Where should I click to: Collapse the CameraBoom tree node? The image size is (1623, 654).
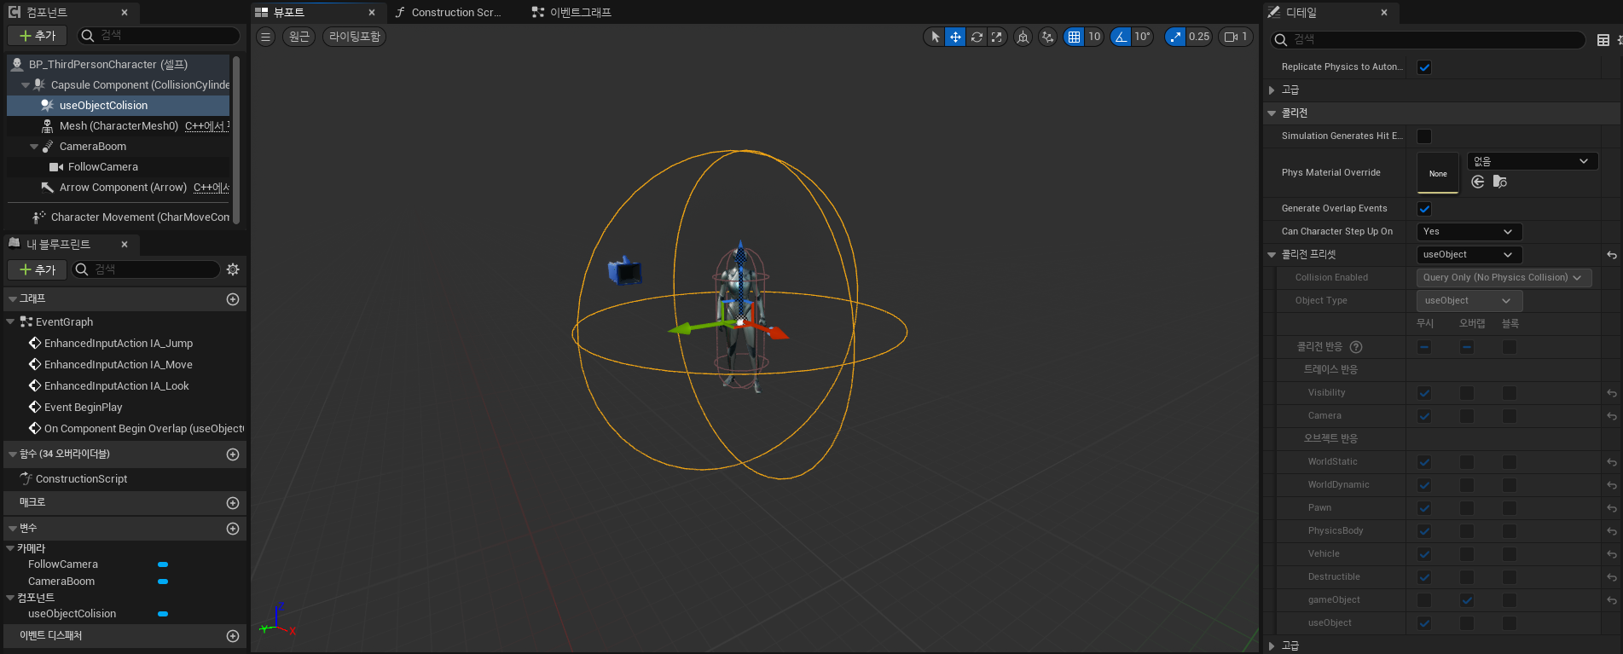point(34,147)
